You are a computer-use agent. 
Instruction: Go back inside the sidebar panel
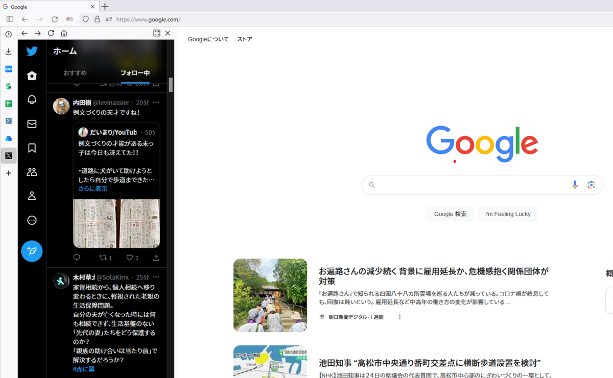point(24,33)
